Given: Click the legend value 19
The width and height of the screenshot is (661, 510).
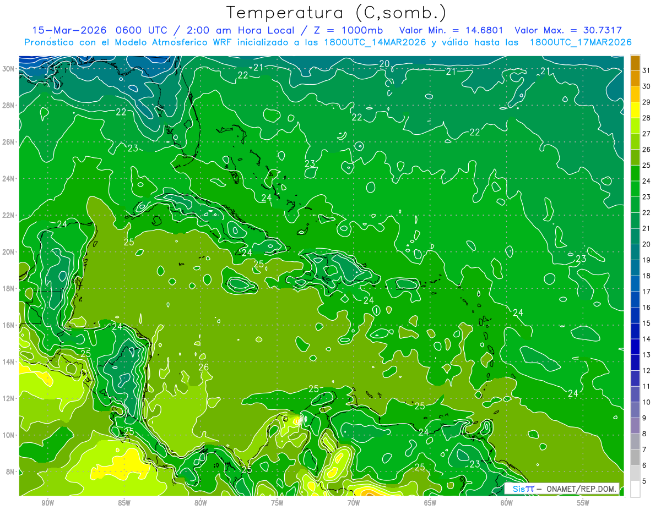Looking at the screenshot, I should [x=646, y=260].
